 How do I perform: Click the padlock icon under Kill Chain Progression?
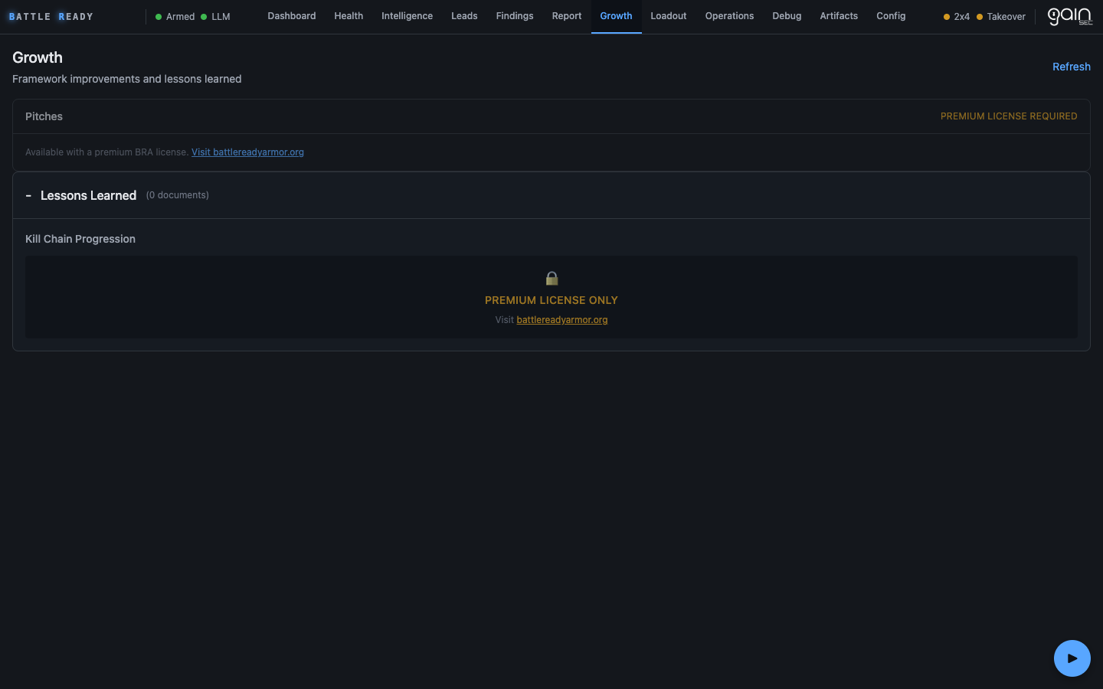tap(551, 278)
